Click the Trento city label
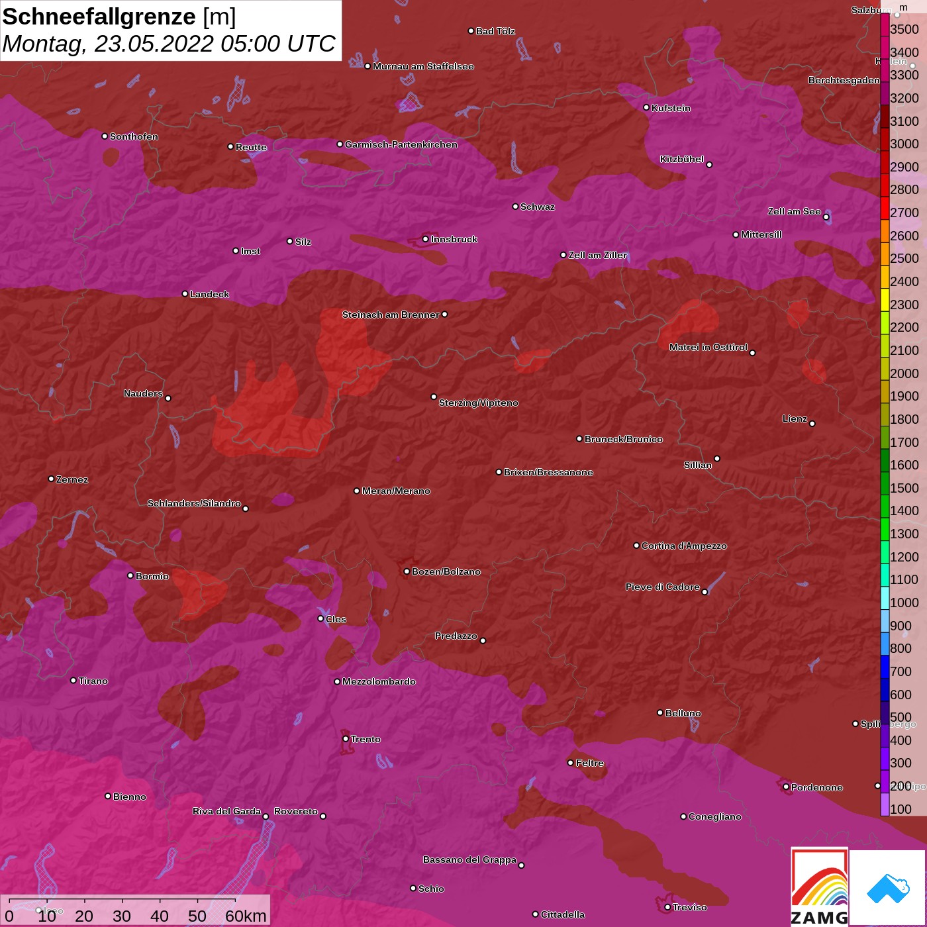The width and height of the screenshot is (927, 927). point(366,739)
